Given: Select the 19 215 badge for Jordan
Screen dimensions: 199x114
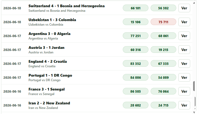Looking at the screenshot, I should pos(163,50).
